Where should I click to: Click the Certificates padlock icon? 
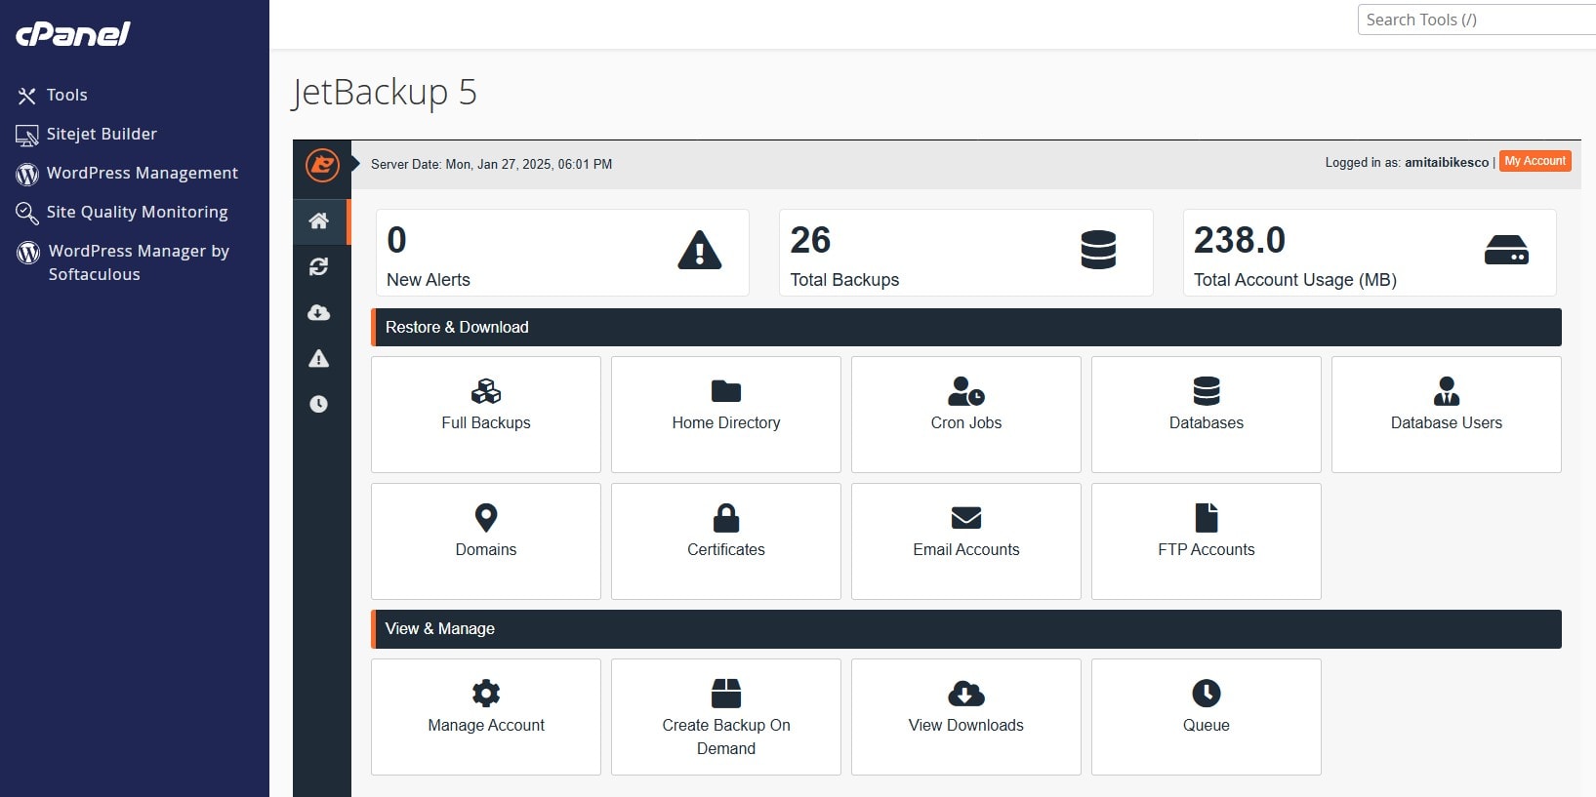pyautogui.click(x=726, y=518)
